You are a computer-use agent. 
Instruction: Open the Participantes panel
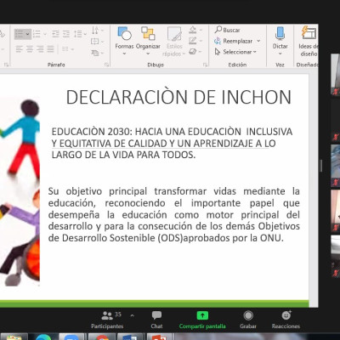coord(107,320)
